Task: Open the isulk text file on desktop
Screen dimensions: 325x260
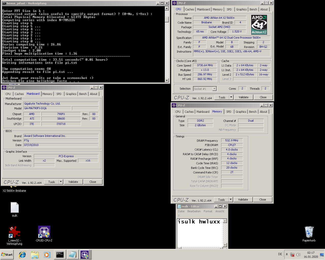Action: coord(14,209)
